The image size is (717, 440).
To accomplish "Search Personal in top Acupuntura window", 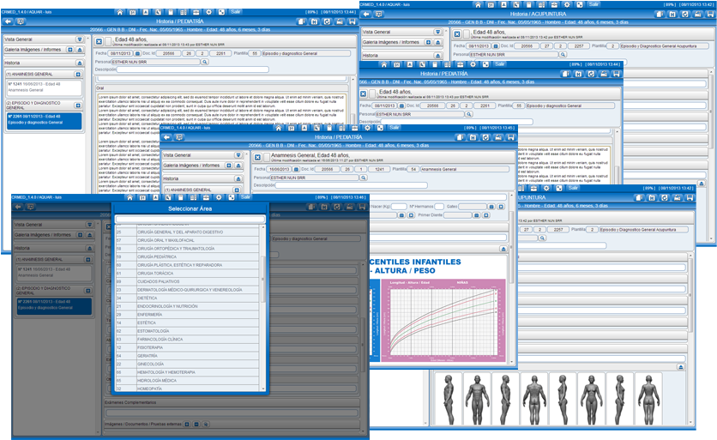I will pos(563,54).
